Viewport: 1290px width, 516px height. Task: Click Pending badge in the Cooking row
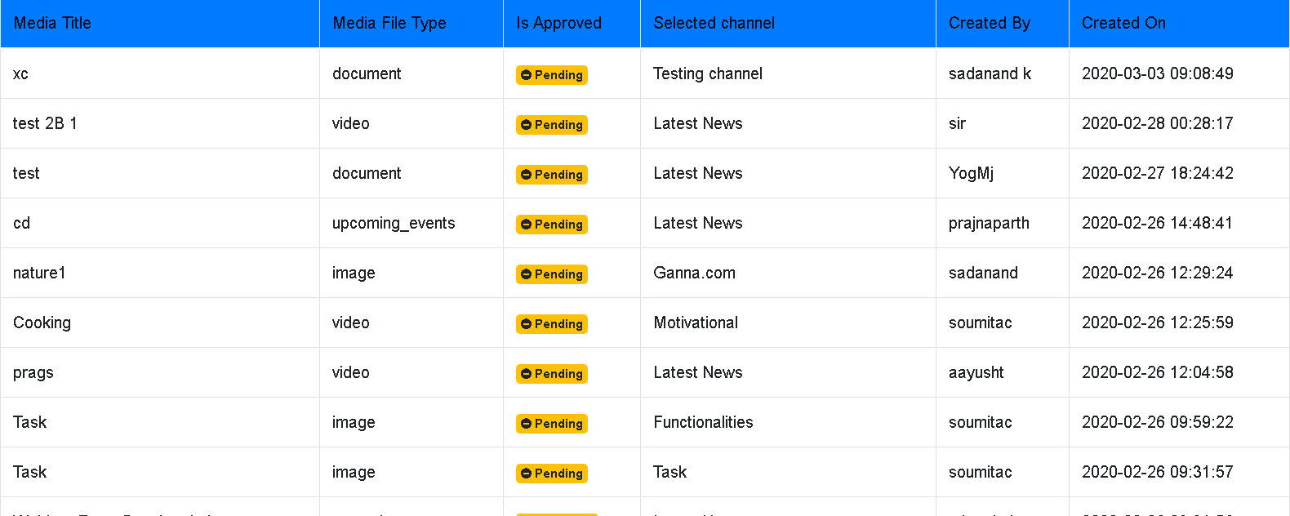[552, 324]
